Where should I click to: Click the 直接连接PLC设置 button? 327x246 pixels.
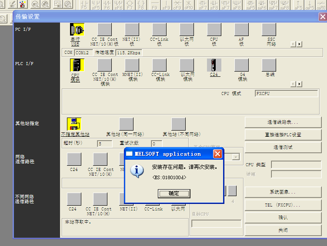(283, 135)
